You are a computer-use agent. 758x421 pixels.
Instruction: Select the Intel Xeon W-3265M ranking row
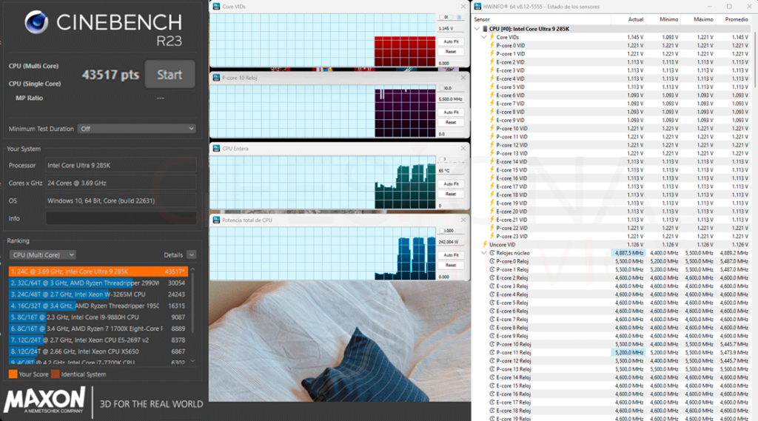[98, 294]
